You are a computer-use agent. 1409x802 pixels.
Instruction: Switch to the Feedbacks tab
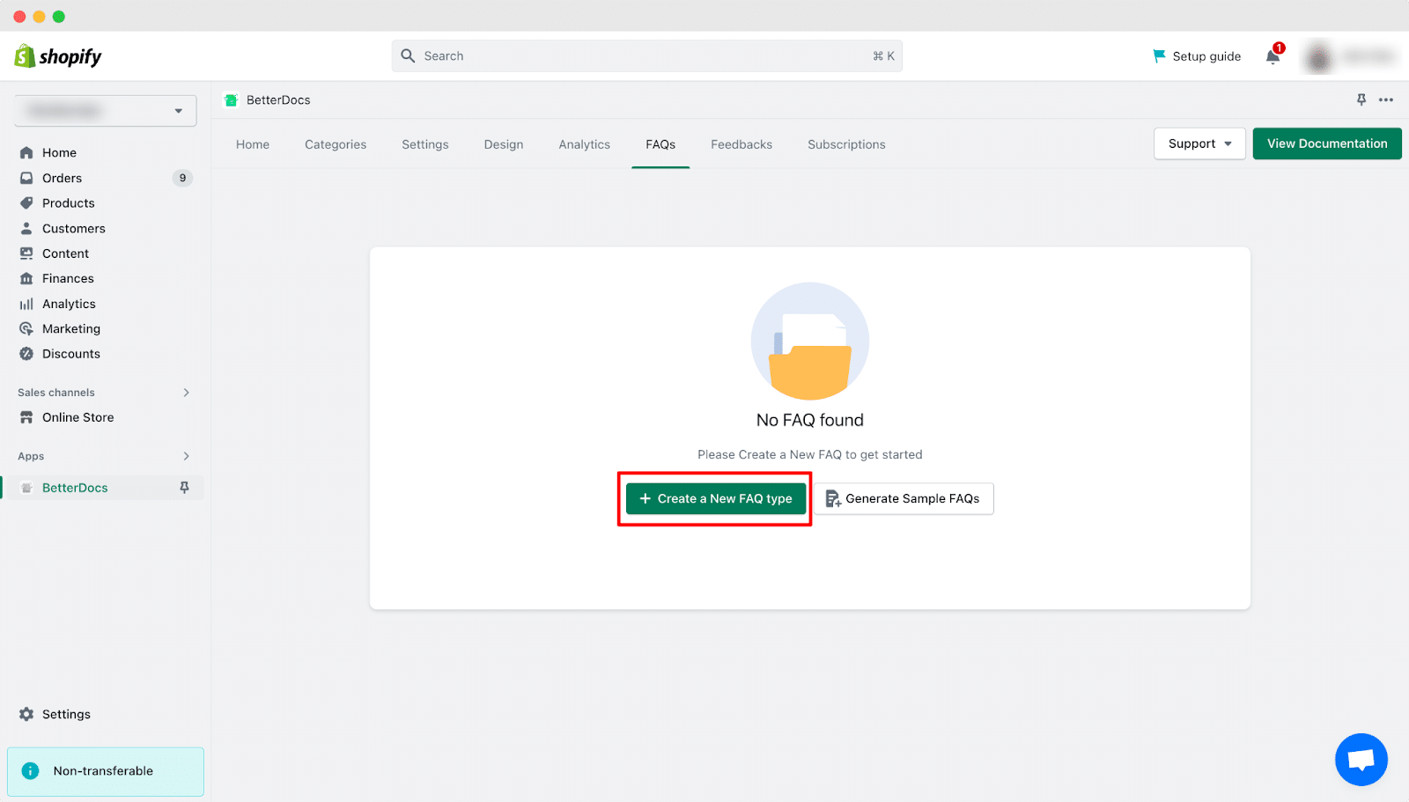(741, 144)
